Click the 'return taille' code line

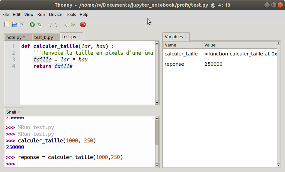coord(53,66)
